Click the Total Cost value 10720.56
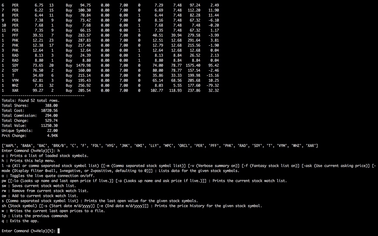The image size is (378, 236). 49,111
